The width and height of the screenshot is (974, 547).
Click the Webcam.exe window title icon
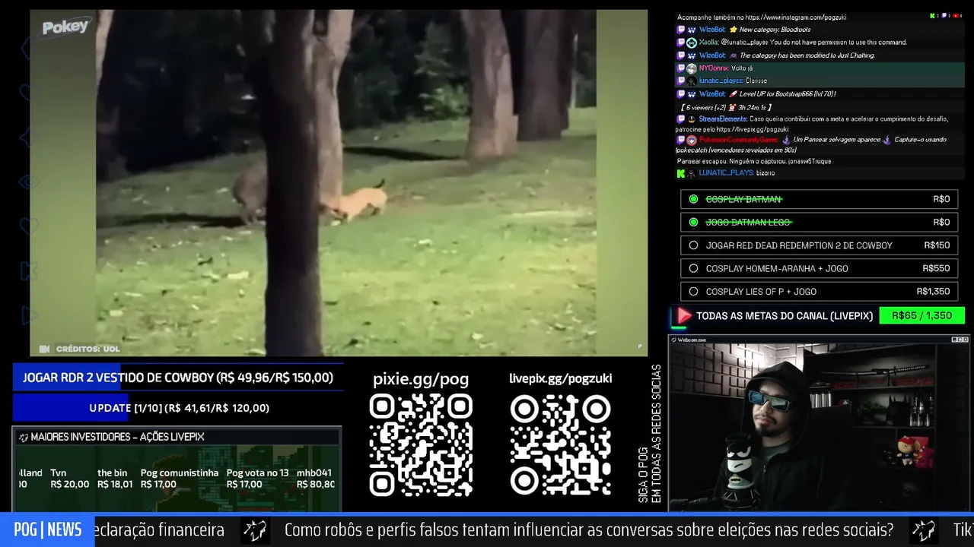(673, 340)
